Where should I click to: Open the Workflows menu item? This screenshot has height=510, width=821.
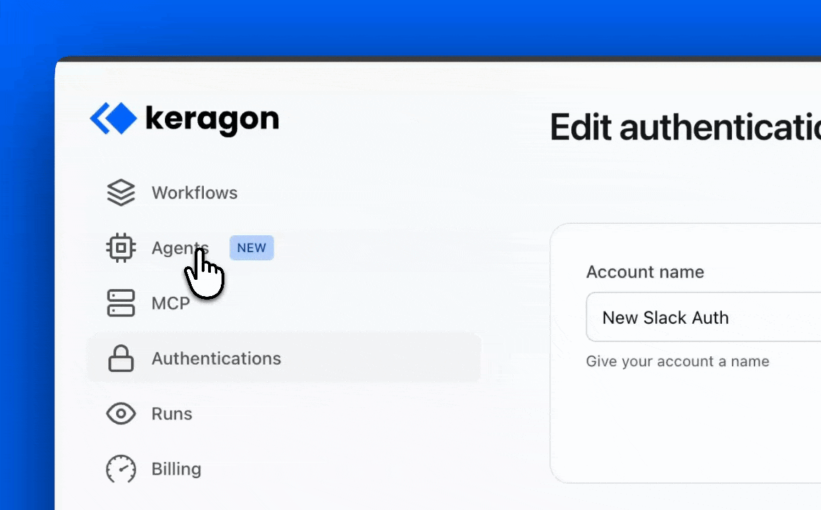(194, 193)
